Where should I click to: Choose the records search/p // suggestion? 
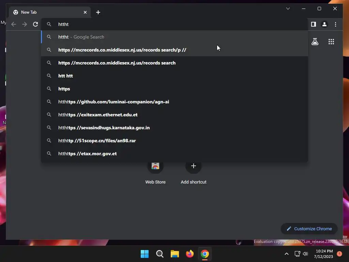tap(174, 50)
